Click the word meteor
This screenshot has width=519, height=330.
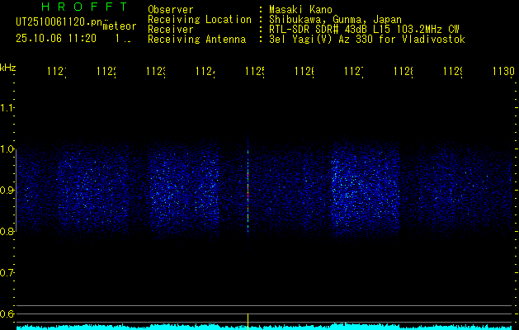[120, 26]
